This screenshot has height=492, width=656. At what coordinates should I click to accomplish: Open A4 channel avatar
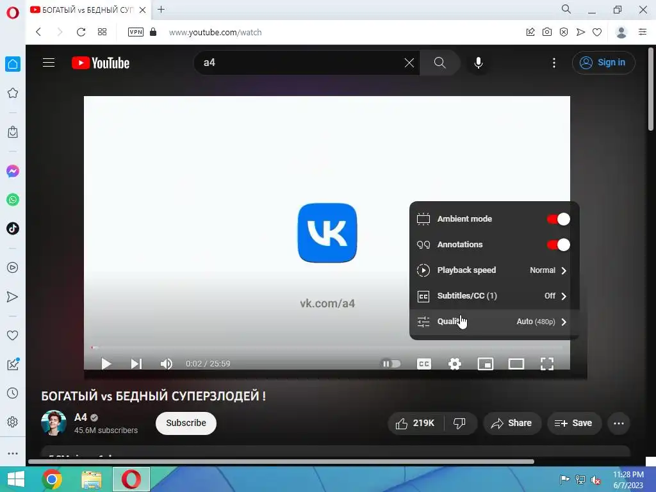(54, 423)
